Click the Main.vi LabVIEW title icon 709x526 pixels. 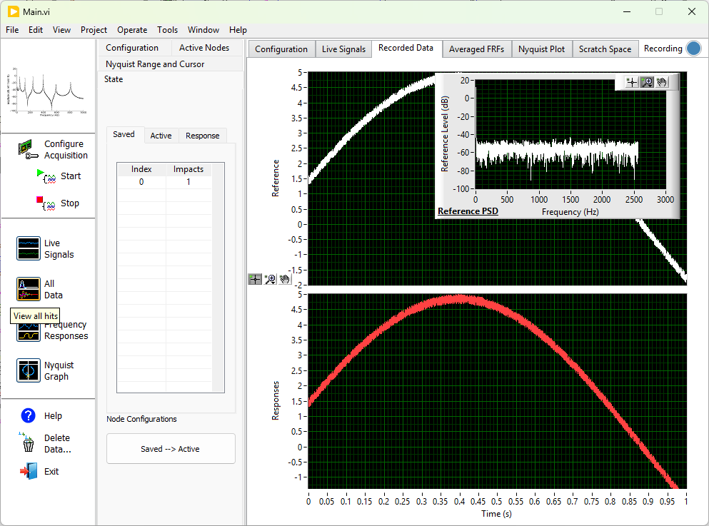point(14,11)
